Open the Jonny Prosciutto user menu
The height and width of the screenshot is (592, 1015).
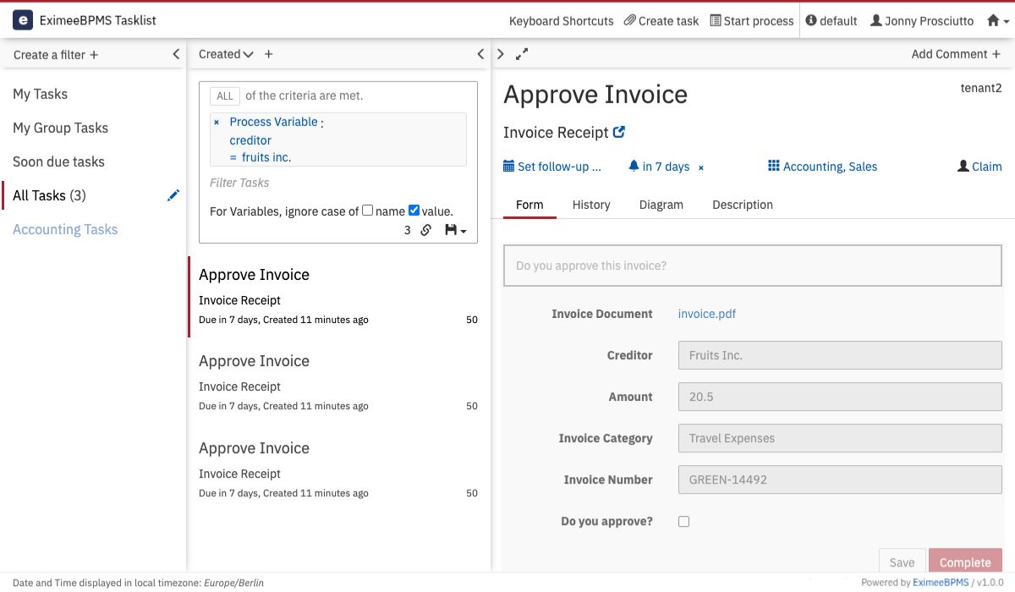[922, 21]
